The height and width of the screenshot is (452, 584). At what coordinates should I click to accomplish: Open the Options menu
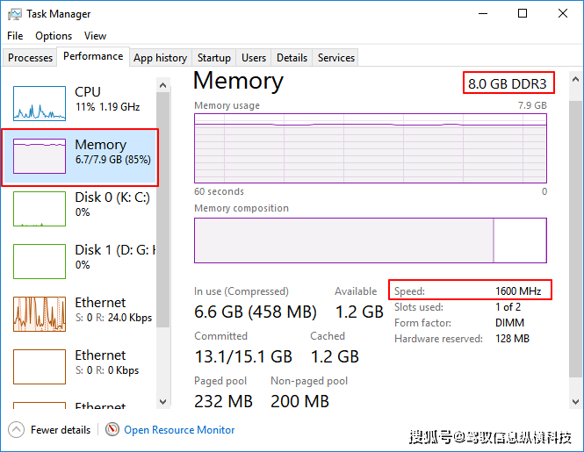(54, 36)
